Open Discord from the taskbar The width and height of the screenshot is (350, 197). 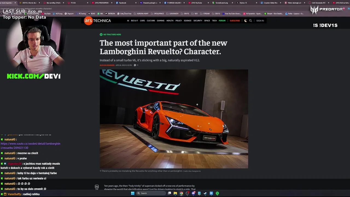point(193,193)
